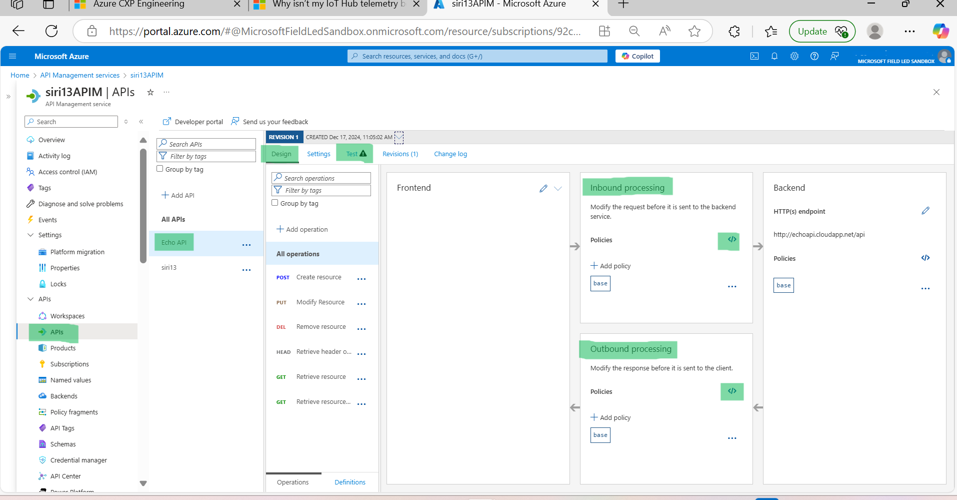Edit the Frontend with the pencil icon
Viewport: 957px width, 500px height.
pyautogui.click(x=543, y=188)
